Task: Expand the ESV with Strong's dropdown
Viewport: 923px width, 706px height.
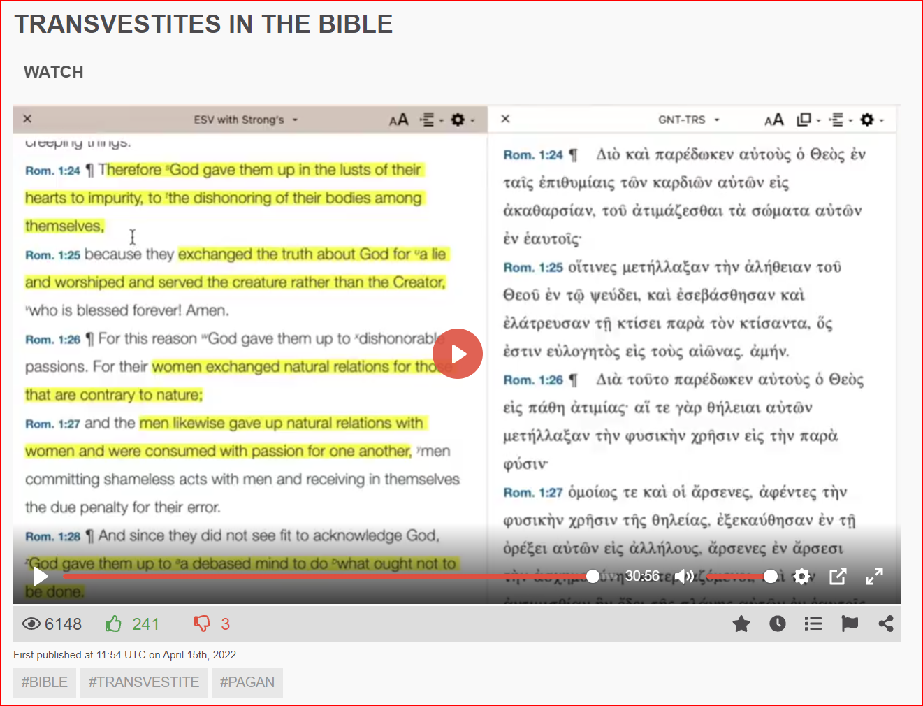Action: pyautogui.click(x=245, y=120)
